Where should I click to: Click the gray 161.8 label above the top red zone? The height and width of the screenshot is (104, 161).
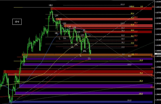coord(123,4)
